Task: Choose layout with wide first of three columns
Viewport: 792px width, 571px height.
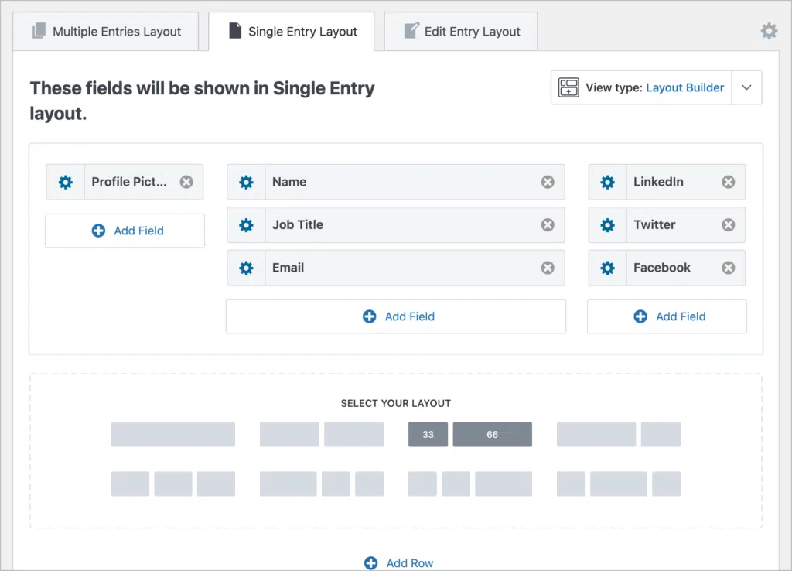Action: tap(322, 484)
